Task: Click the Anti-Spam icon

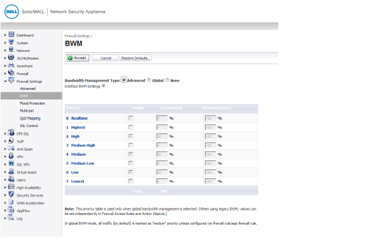Action: 11,148
